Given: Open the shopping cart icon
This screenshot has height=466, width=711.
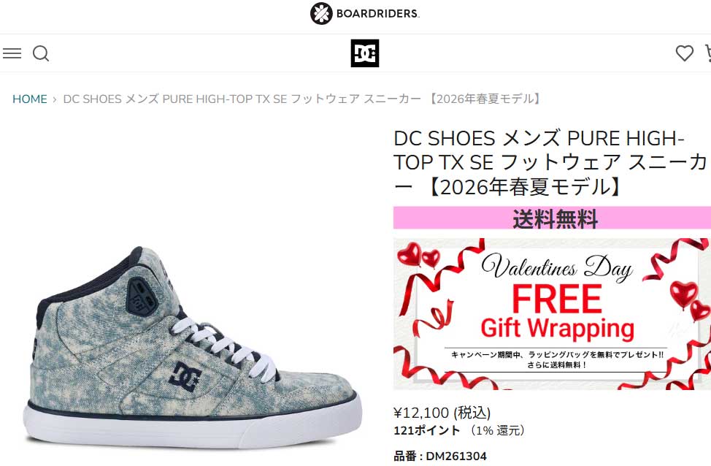Looking at the screenshot, I should tap(707, 53).
